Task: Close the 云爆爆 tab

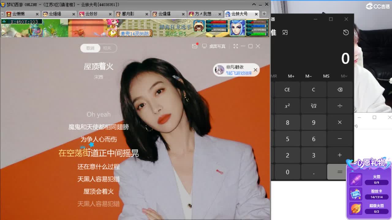Action: click(183, 14)
